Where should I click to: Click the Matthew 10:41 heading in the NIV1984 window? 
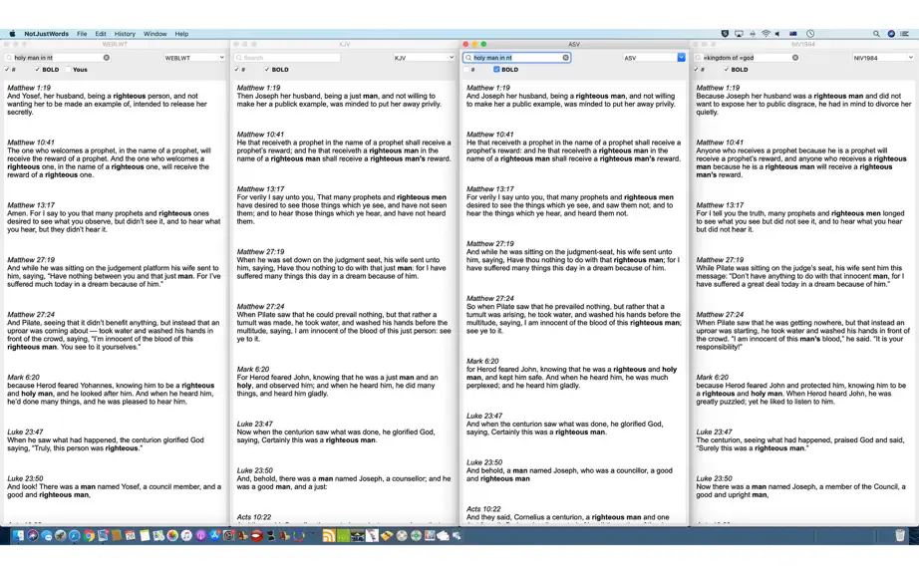[720, 143]
